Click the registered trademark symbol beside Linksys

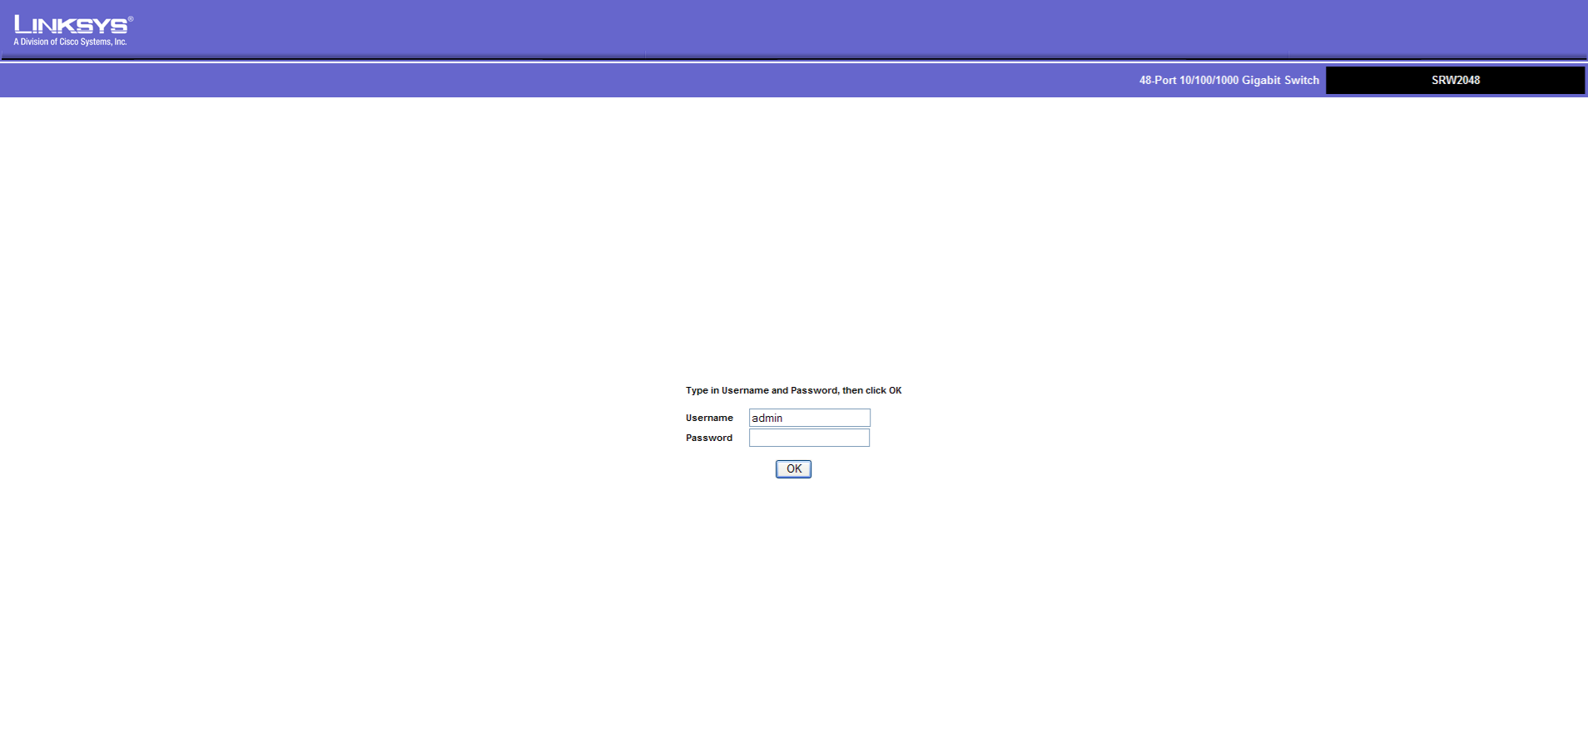131,18
